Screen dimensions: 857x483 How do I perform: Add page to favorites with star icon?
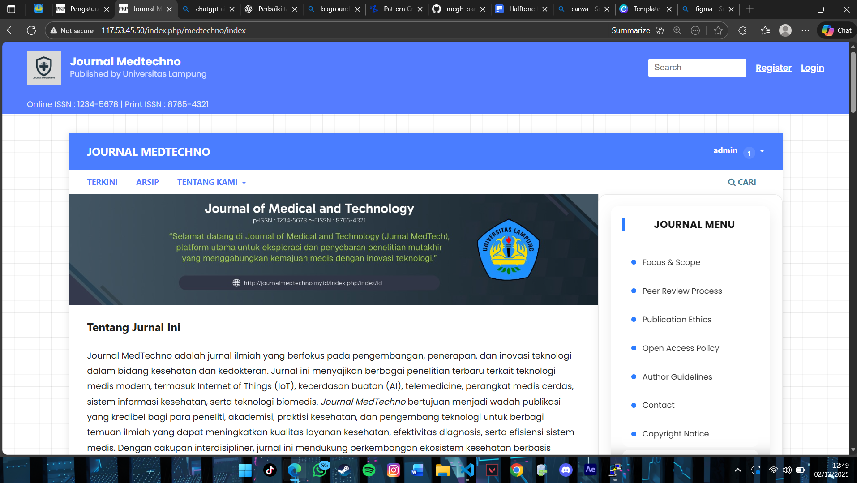718,30
